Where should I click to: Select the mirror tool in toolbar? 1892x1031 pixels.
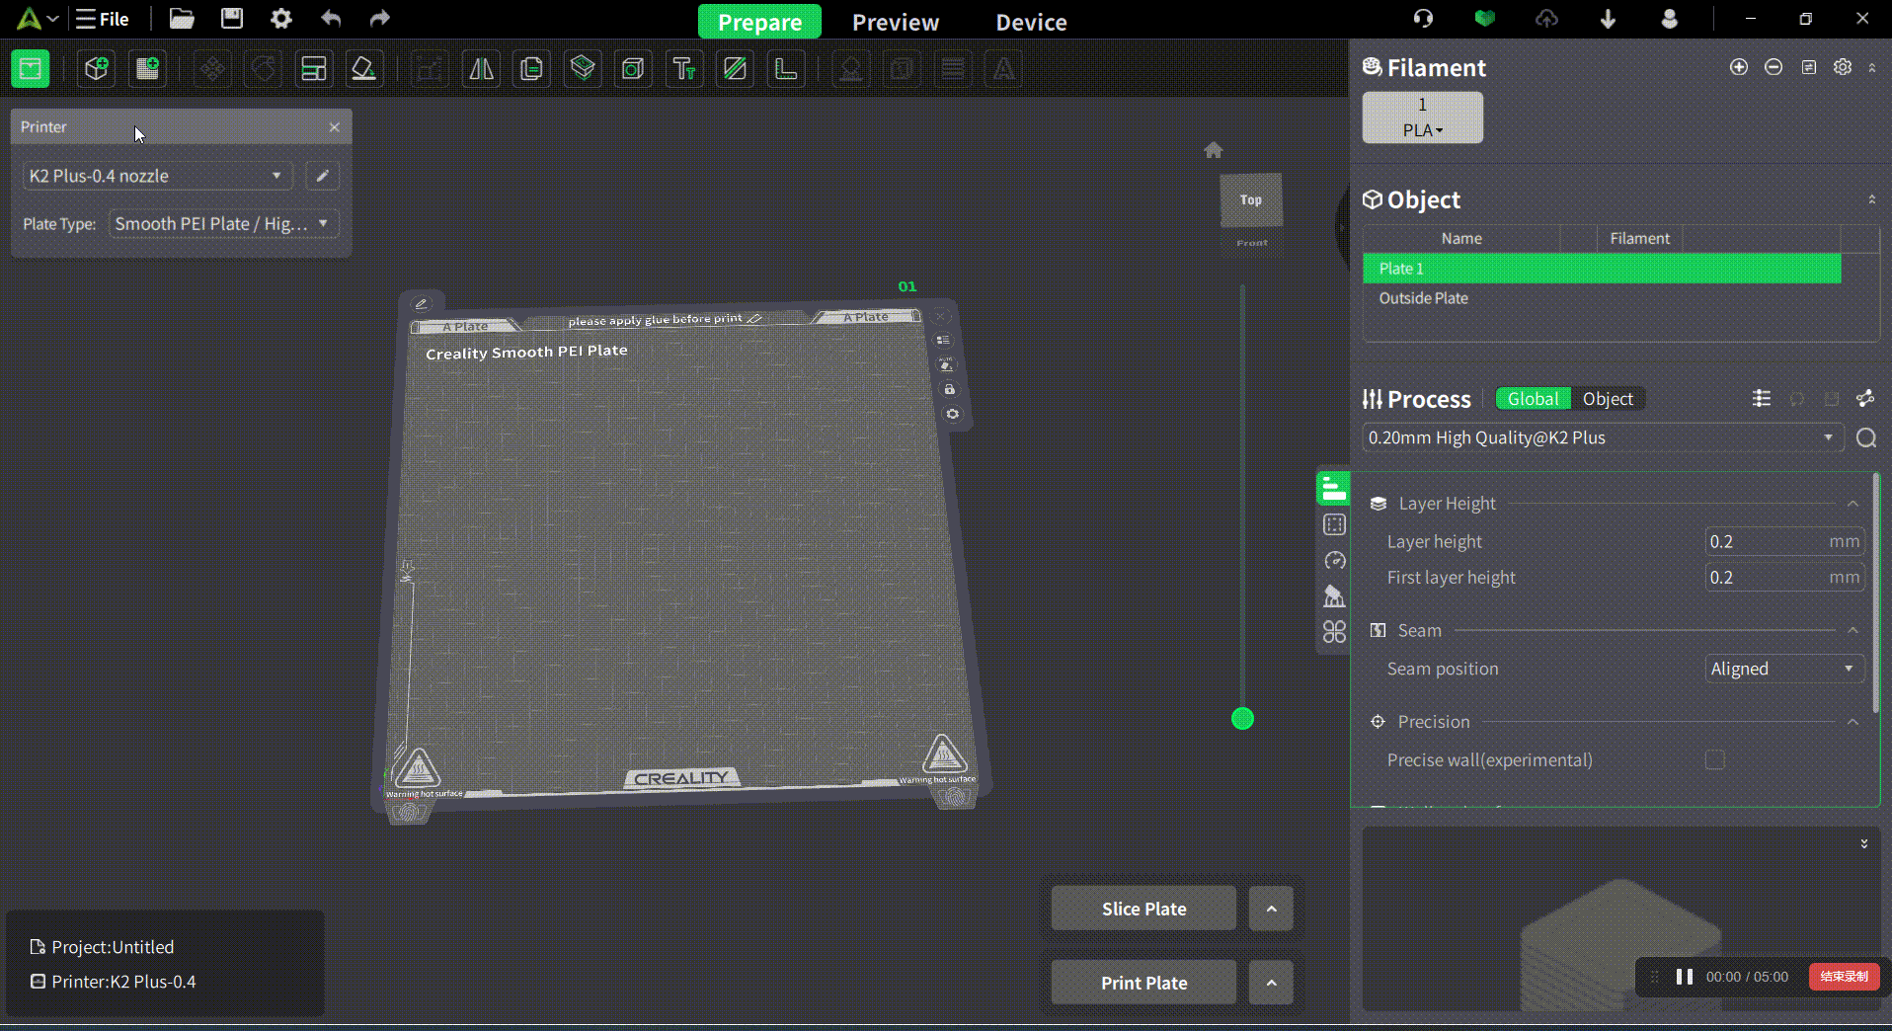pos(481,69)
